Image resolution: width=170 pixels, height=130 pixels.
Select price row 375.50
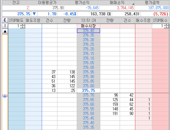pos(88,114)
